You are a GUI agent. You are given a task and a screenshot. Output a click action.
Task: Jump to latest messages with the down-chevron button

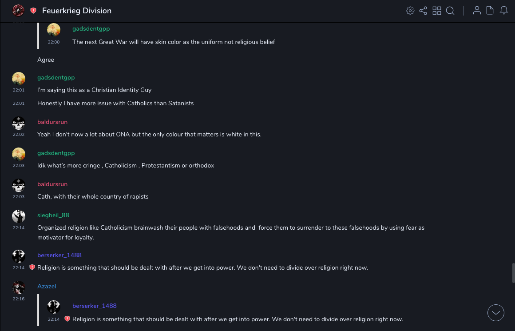[496, 313]
